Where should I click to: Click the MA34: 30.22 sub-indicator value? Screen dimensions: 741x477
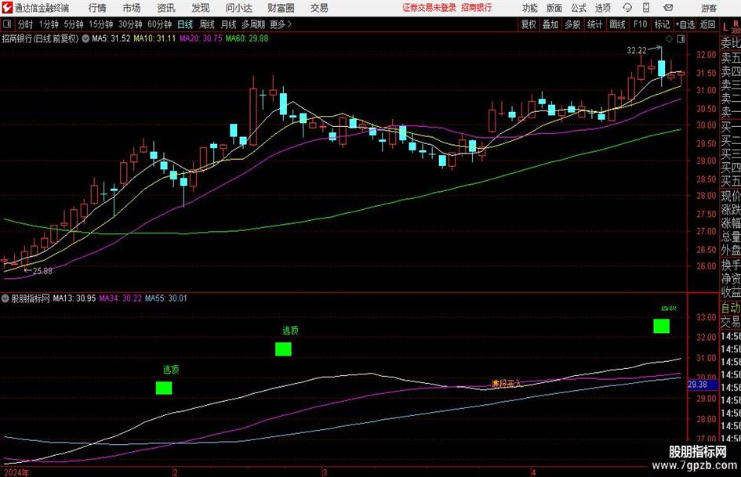120,298
